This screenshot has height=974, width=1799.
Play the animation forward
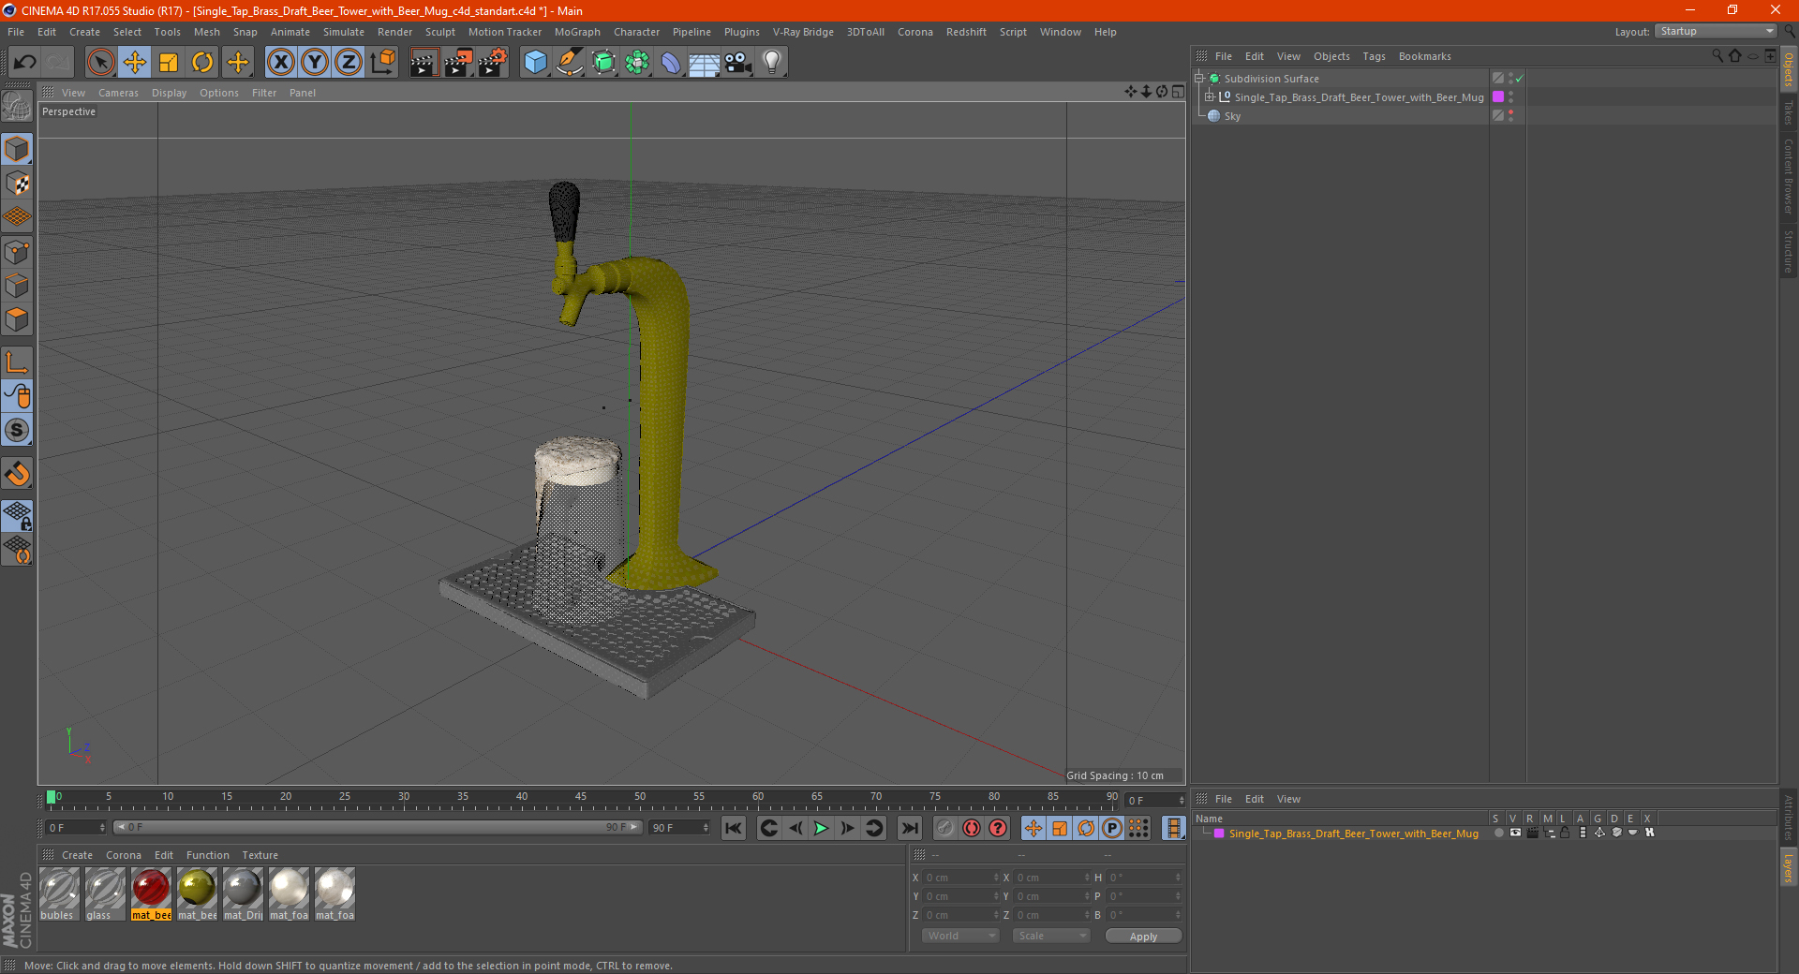tap(821, 828)
